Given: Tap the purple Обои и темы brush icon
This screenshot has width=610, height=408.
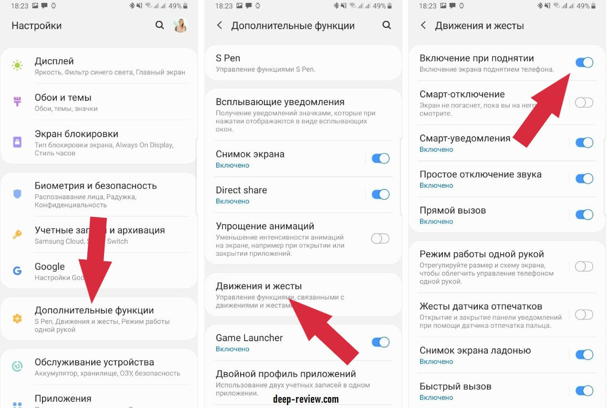Looking at the screenshot, I should pyautogui.click(x=17, y=102).
